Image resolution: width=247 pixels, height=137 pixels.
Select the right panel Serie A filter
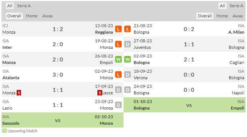pos(236,6)
